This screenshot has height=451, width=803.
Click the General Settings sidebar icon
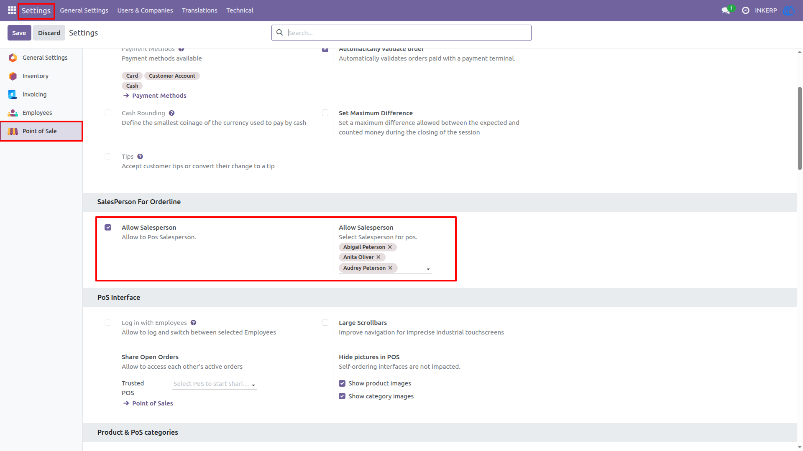13,58
